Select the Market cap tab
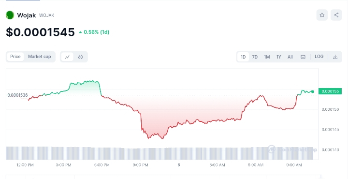The height and width of the screenshot is (179, 348). (39, 57)
